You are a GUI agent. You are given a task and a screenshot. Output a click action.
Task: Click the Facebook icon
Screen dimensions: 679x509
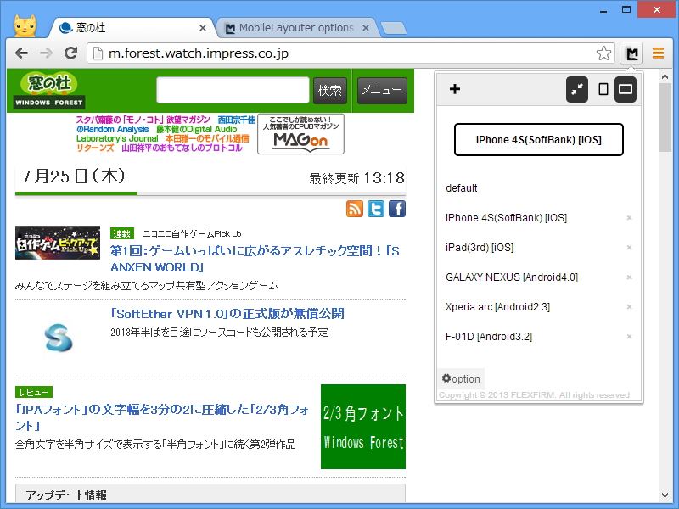(396, 209)
